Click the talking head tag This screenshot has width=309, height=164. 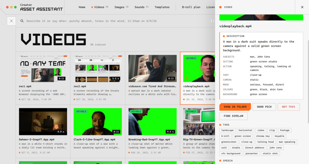click(x=265, y=142)
